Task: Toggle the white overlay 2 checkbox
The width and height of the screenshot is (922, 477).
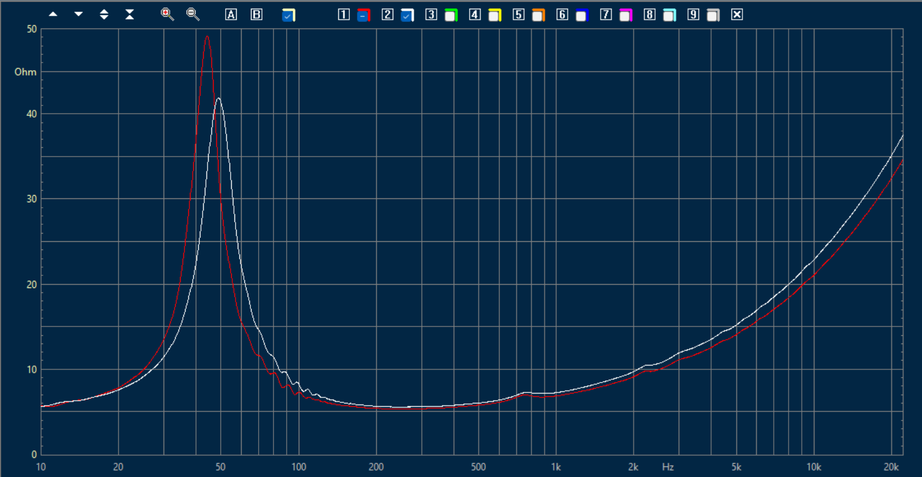Action: [x=407, y=15]
